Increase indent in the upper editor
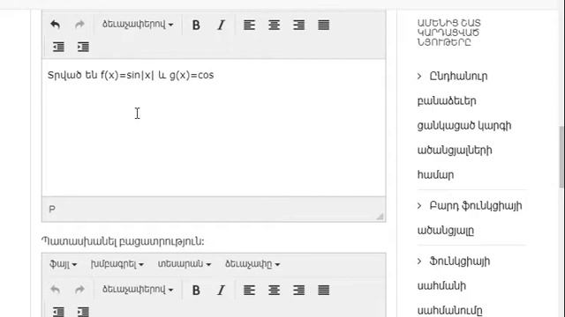 point(83,47)
